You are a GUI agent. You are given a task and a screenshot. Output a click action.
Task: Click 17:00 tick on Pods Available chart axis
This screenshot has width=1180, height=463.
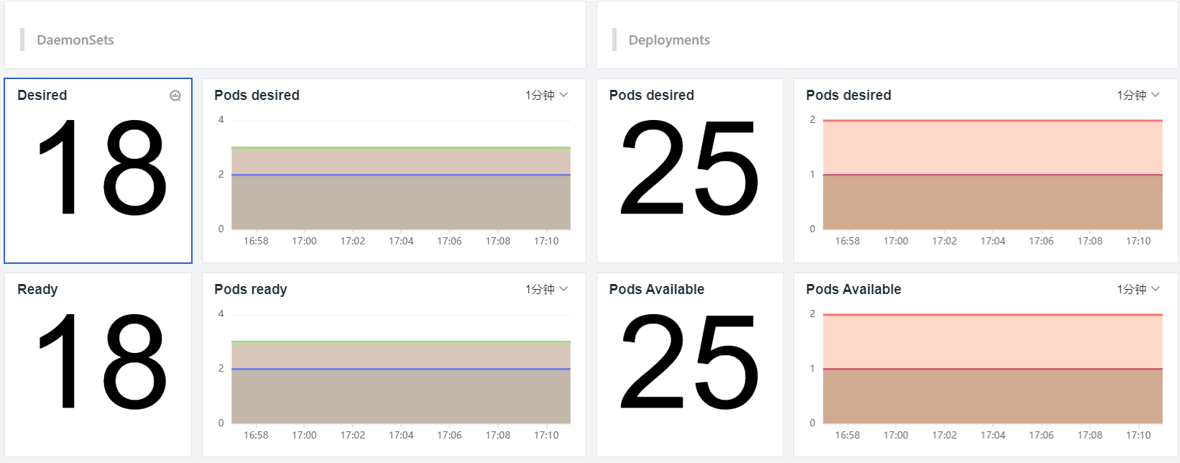[x=895, y=435]
